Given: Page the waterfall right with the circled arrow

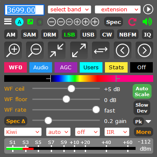Looking at the screenshot, I should 144,50.
